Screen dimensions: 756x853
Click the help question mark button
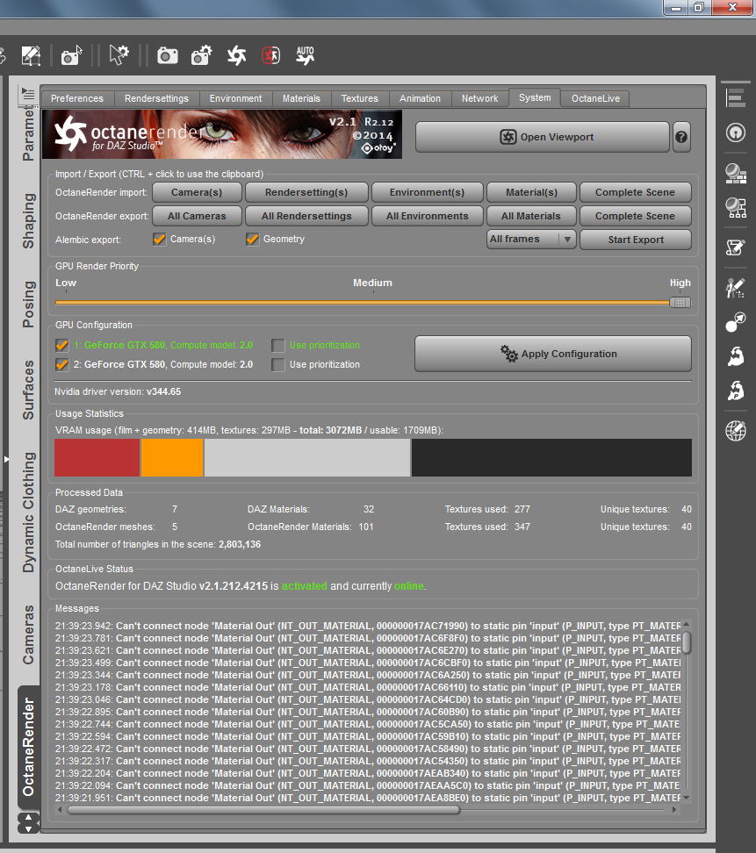pyautogui.click(x=680, y=137)
